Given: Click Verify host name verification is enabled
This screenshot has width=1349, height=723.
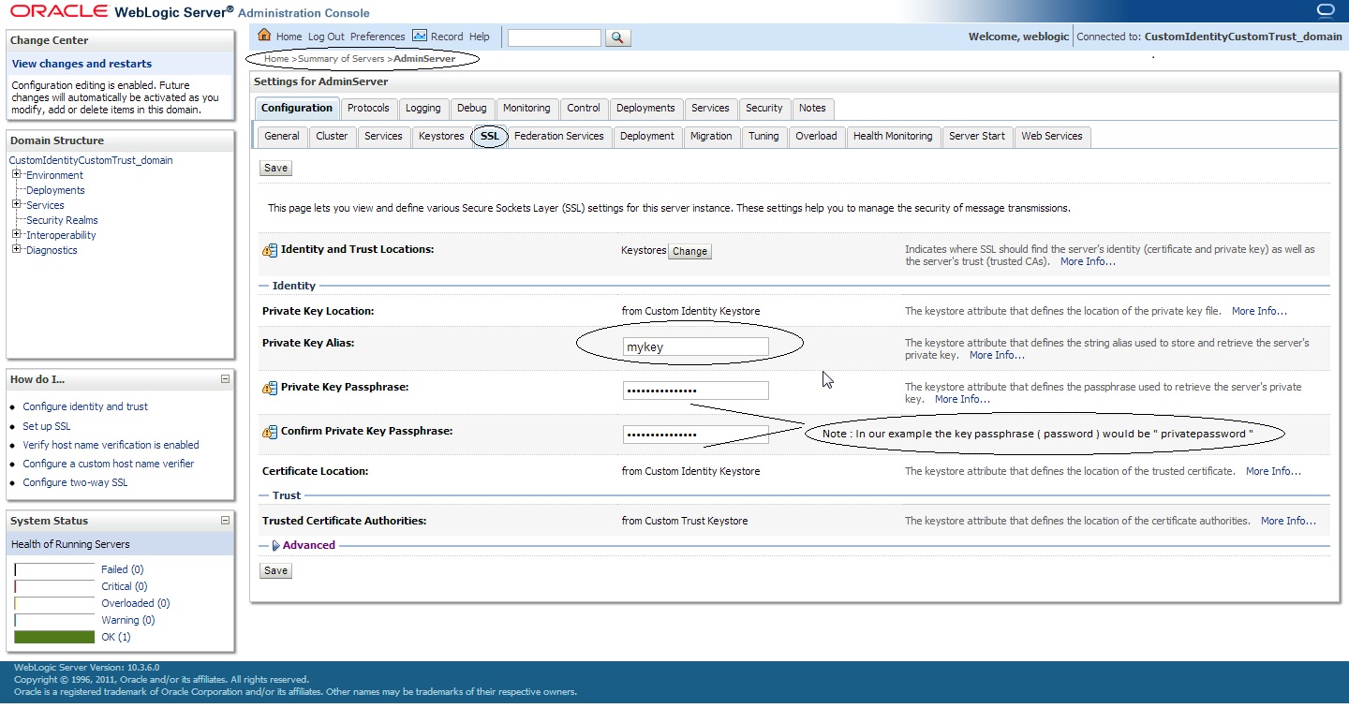Looking at the screenshot, I should pyautogui.click(x=111, y=445).
